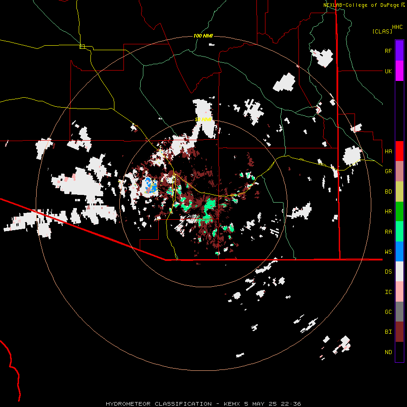This screenshot has height=407, width=407.
Task: Click the UK magenta legend swatch
Action: [x=399, y=71]
